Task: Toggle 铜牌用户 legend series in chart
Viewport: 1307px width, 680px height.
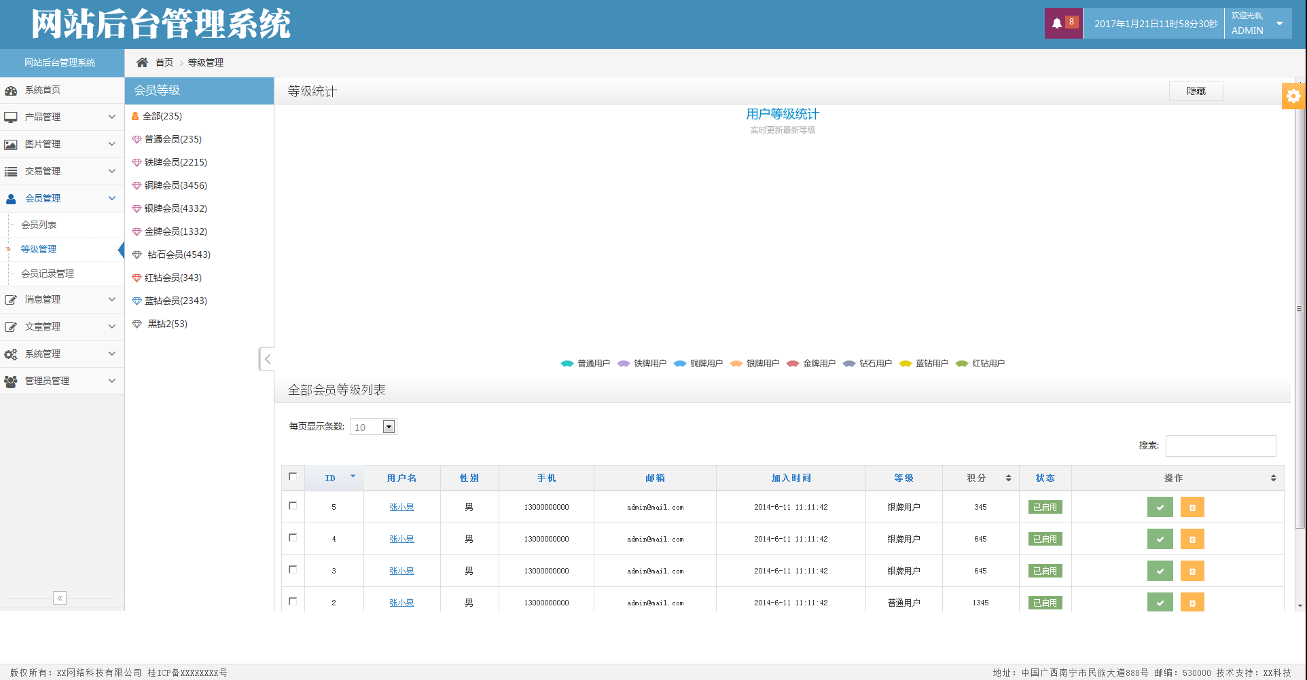Action: click(x=698, y=364)
